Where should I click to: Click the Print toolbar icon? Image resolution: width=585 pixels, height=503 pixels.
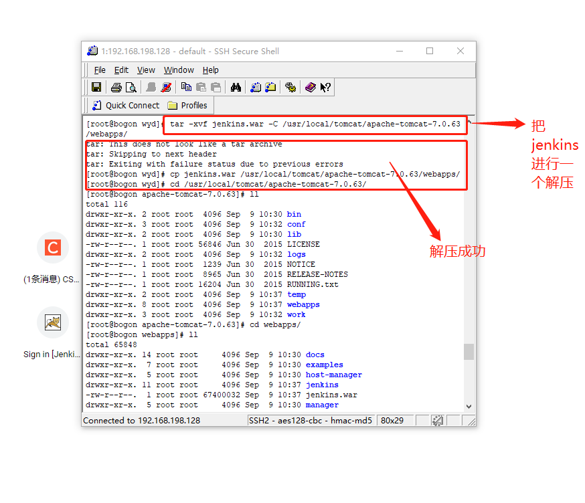coord(116,87)
